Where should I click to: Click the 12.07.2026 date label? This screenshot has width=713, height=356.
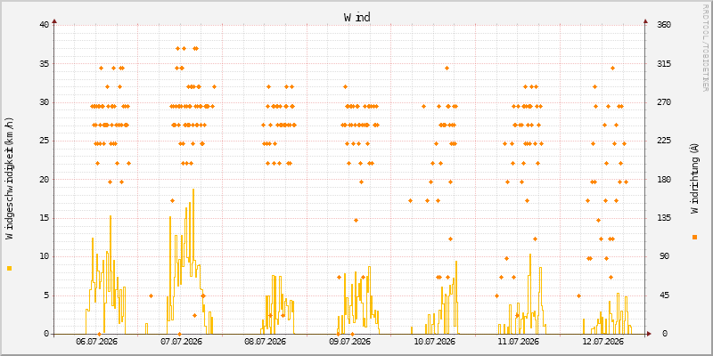[602, 342]
